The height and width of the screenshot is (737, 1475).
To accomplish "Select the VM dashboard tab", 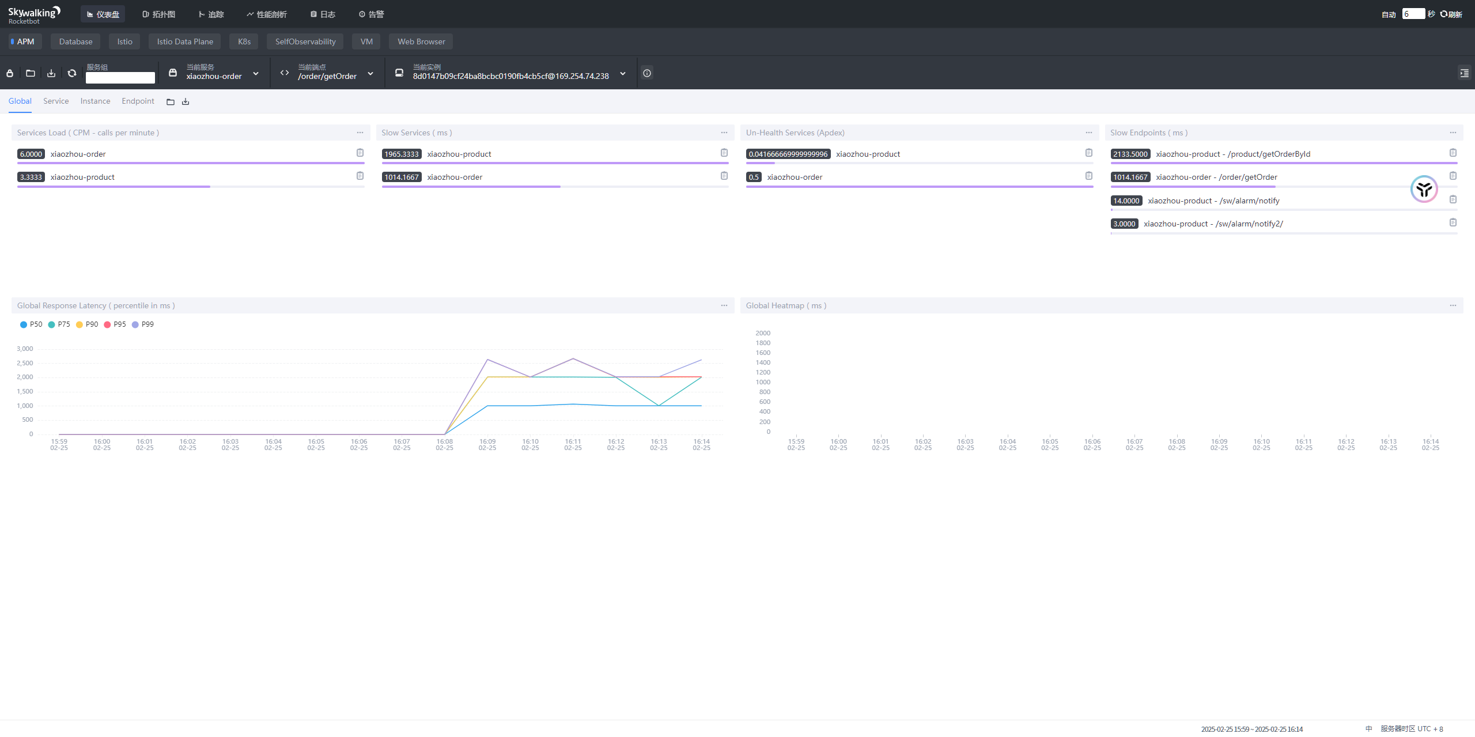I will [366, 41].
